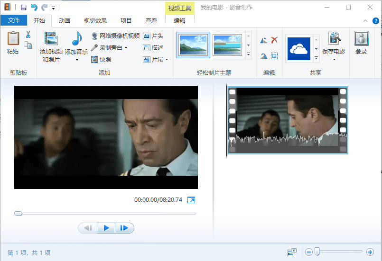Screen dimensions: 382x261
Task: Click the select all icon
Action: 274,56
